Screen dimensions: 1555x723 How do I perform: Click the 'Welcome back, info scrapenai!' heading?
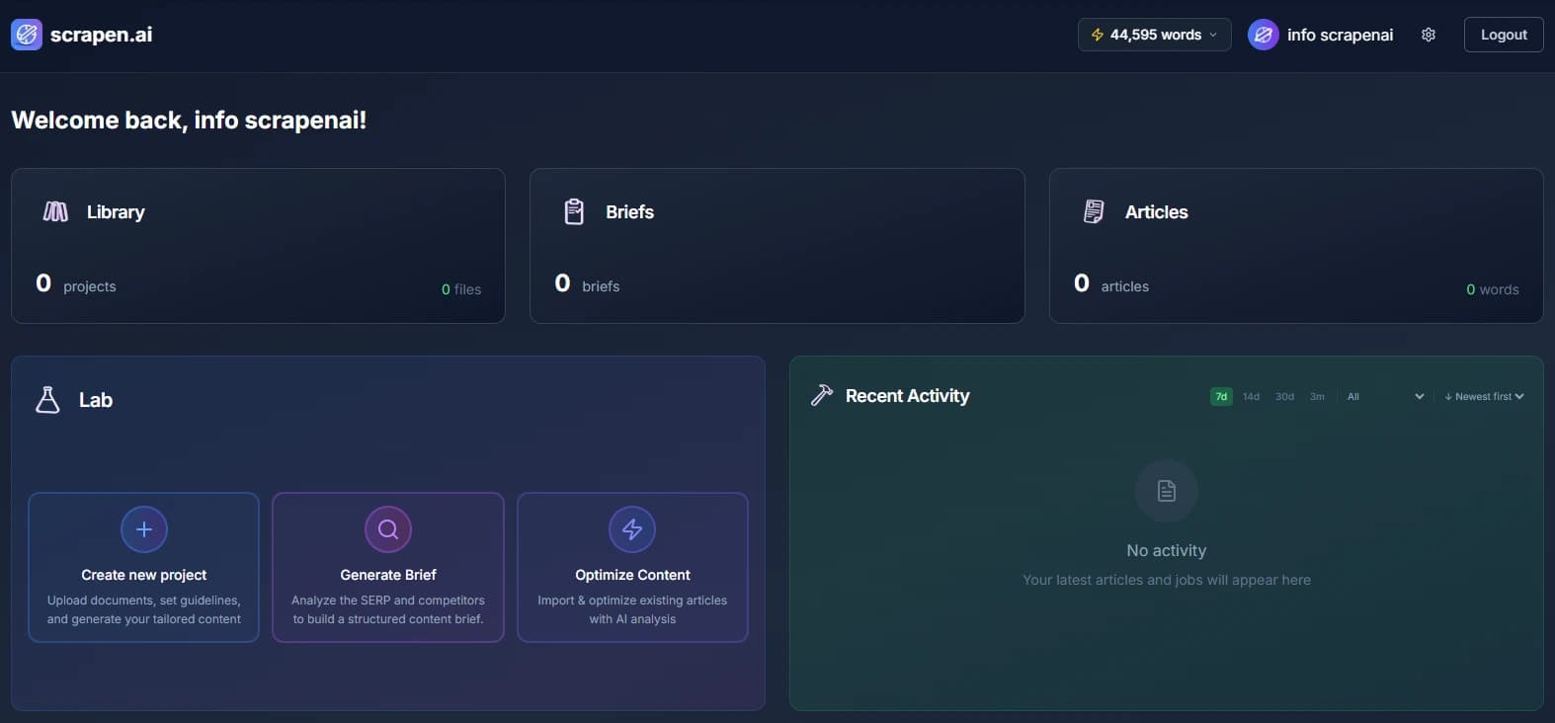(189, 120)
